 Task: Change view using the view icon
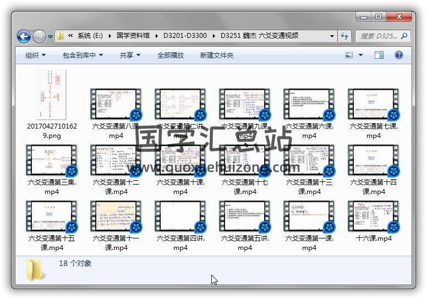tap(349, 55)
